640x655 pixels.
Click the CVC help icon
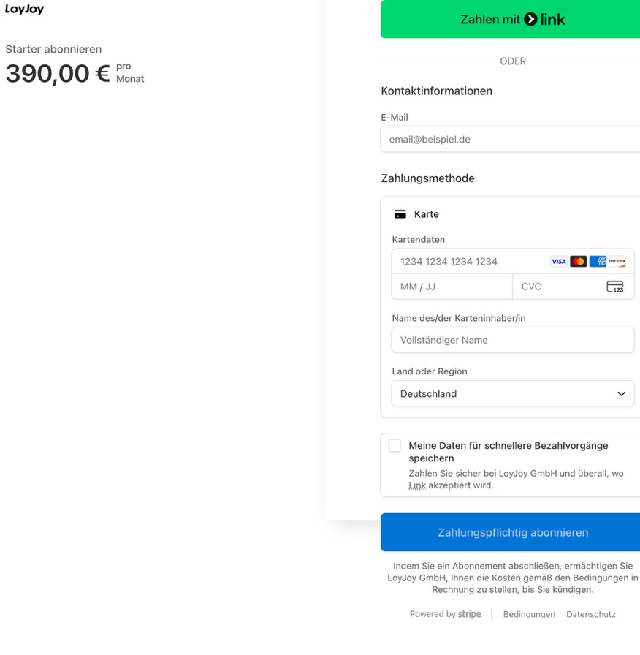tap(615, 287)
